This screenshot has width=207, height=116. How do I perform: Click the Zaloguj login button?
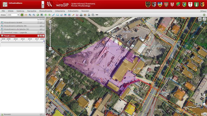point(203,11)
